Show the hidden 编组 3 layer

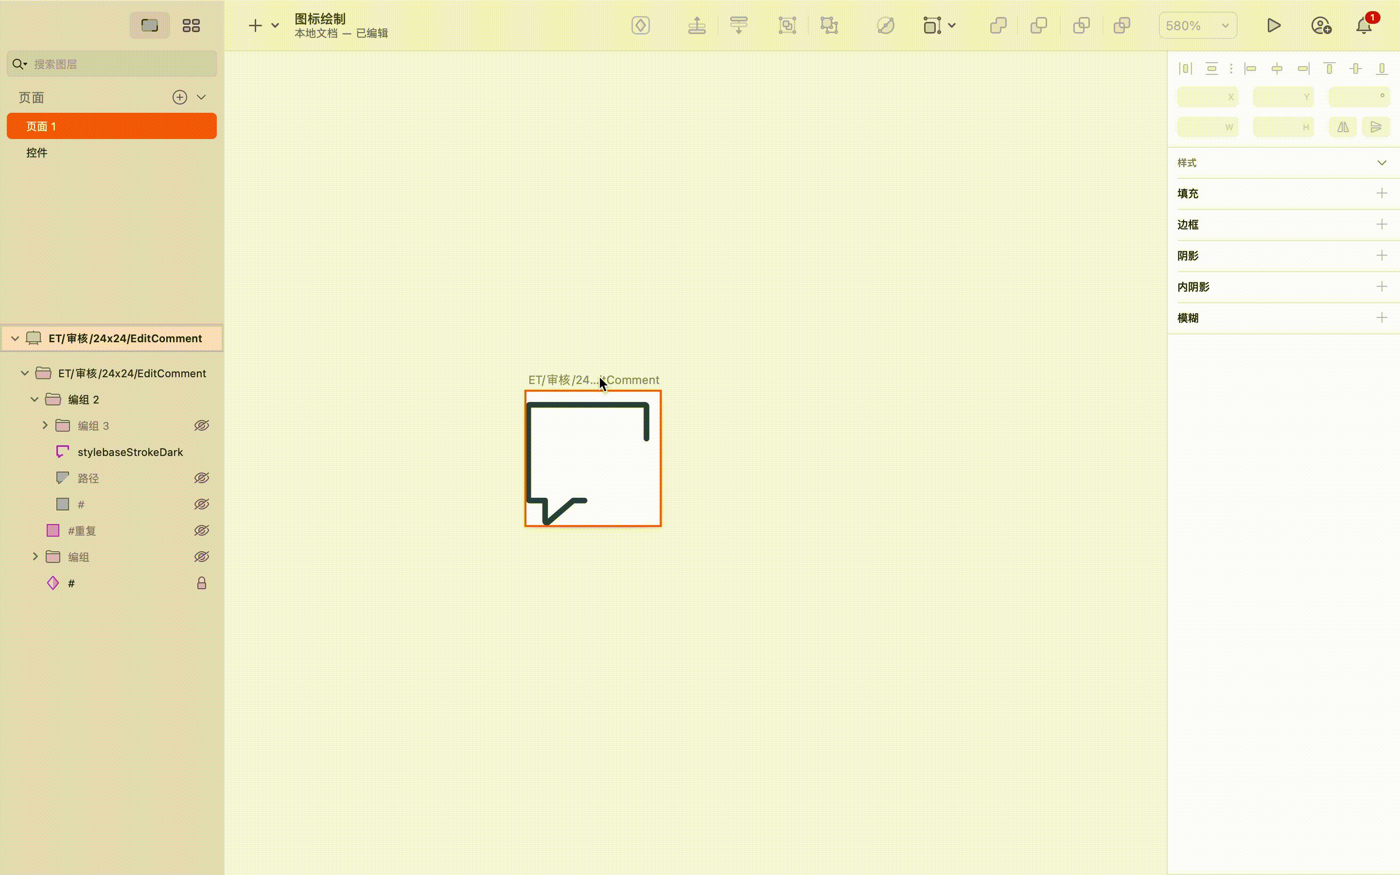tap(201, 426)
